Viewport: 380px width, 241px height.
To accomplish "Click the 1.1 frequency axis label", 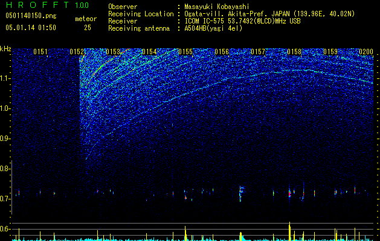I will [x=5, y=78].
